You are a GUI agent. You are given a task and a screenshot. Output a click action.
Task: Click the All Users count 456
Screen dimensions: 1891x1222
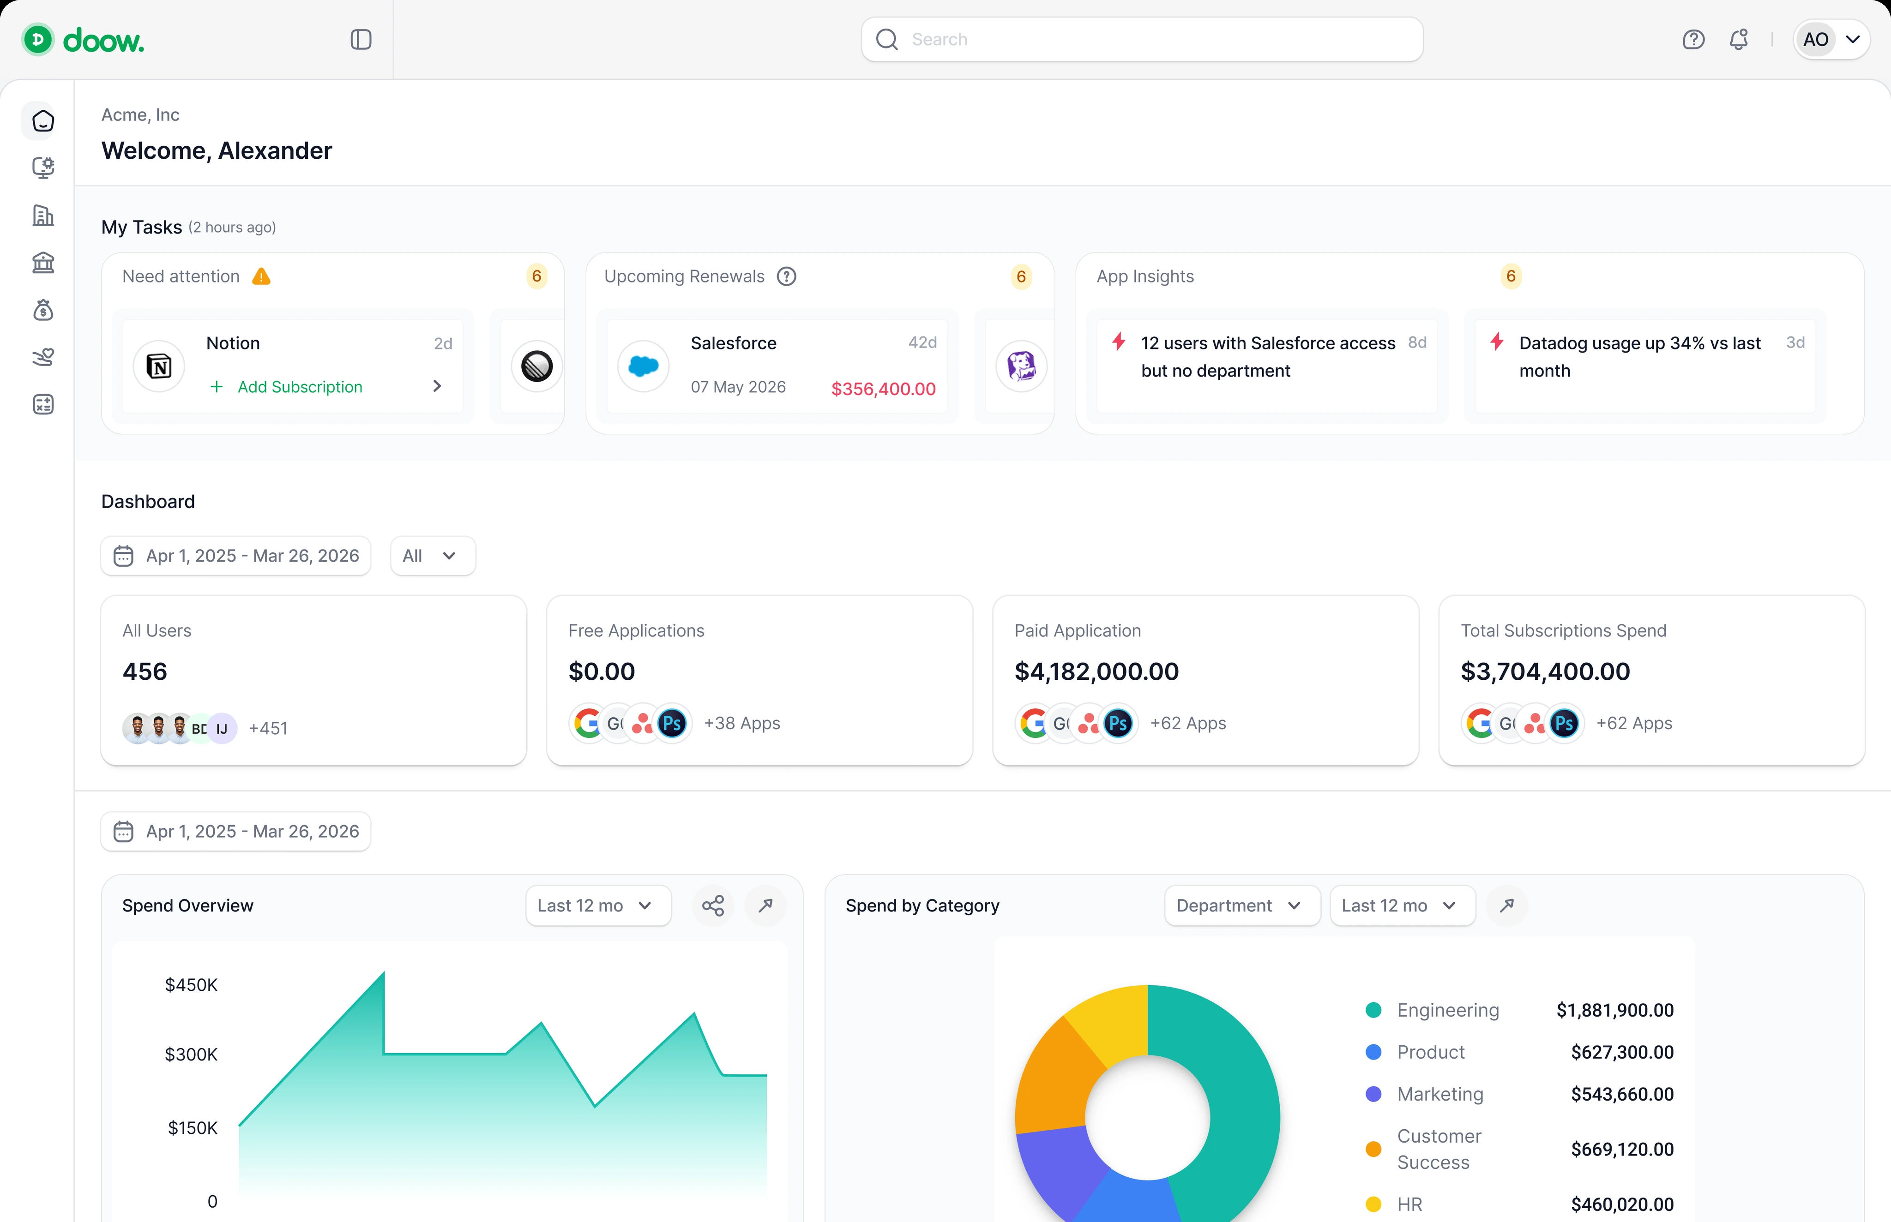145,671
